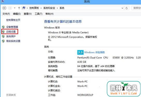Click the shield icon beside 远程设置
The height and width of the screenshot is (97, 141).
pos(3,32)
